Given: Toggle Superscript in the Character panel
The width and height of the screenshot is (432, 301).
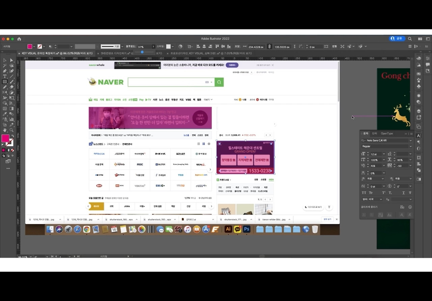Looking at the screenshot, I should 384,193.
